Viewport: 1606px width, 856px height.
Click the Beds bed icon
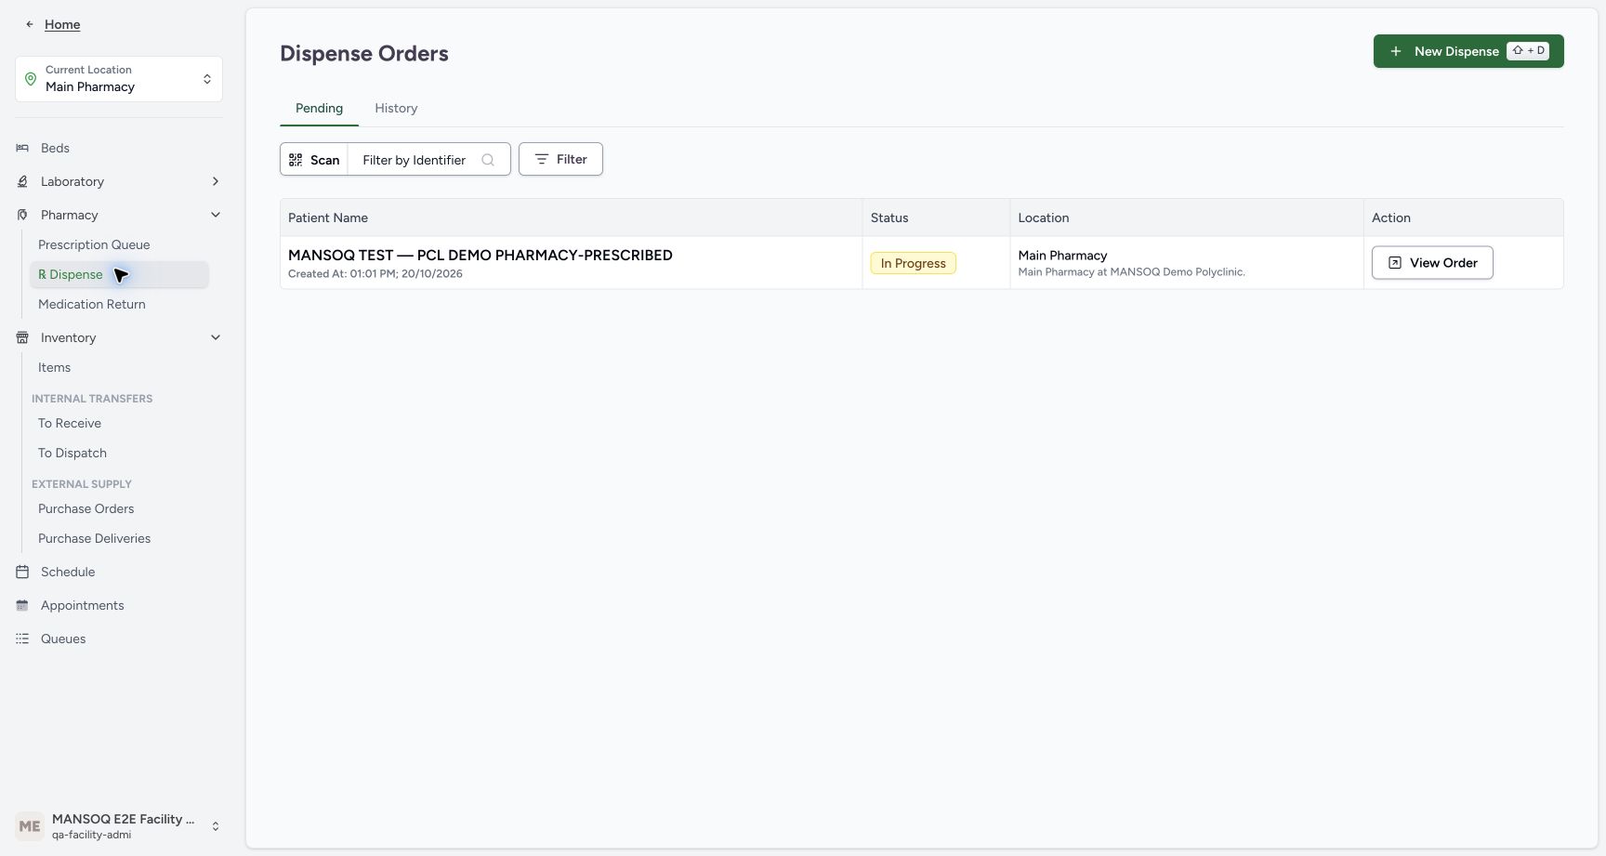coord(22,148)
